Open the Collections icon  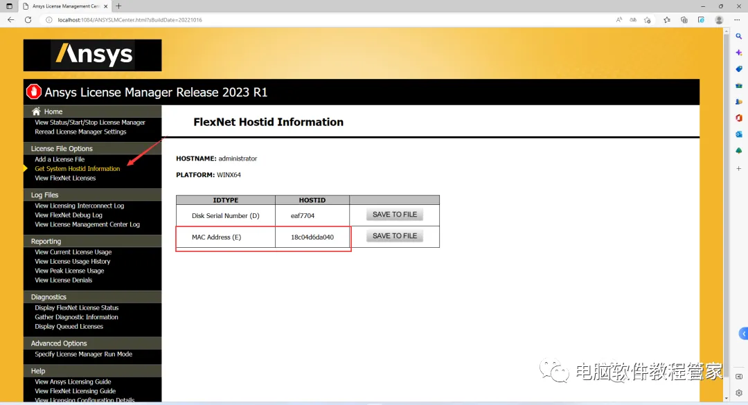coord(684,20)
